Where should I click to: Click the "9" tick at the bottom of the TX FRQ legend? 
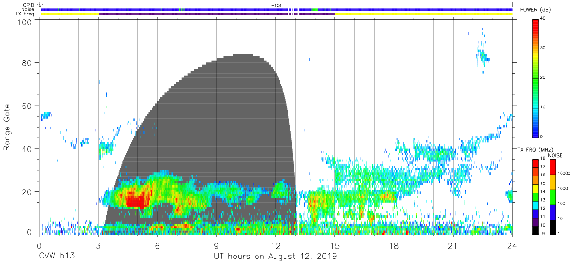(543, 234)
